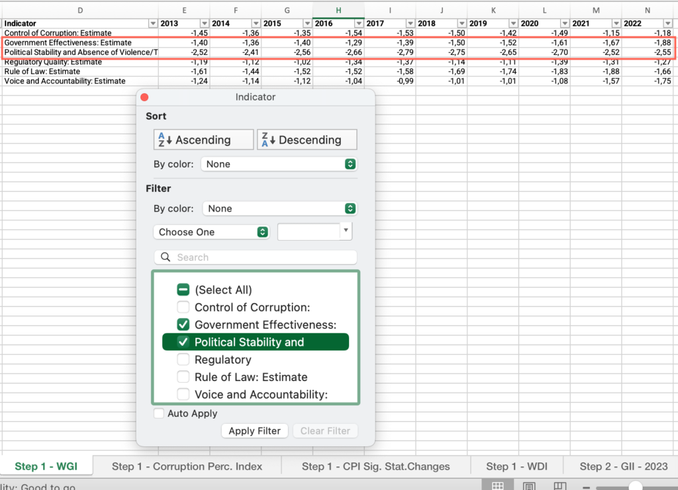
Task: Check the Regulatory filter option
Action: (x=183, y=360)
